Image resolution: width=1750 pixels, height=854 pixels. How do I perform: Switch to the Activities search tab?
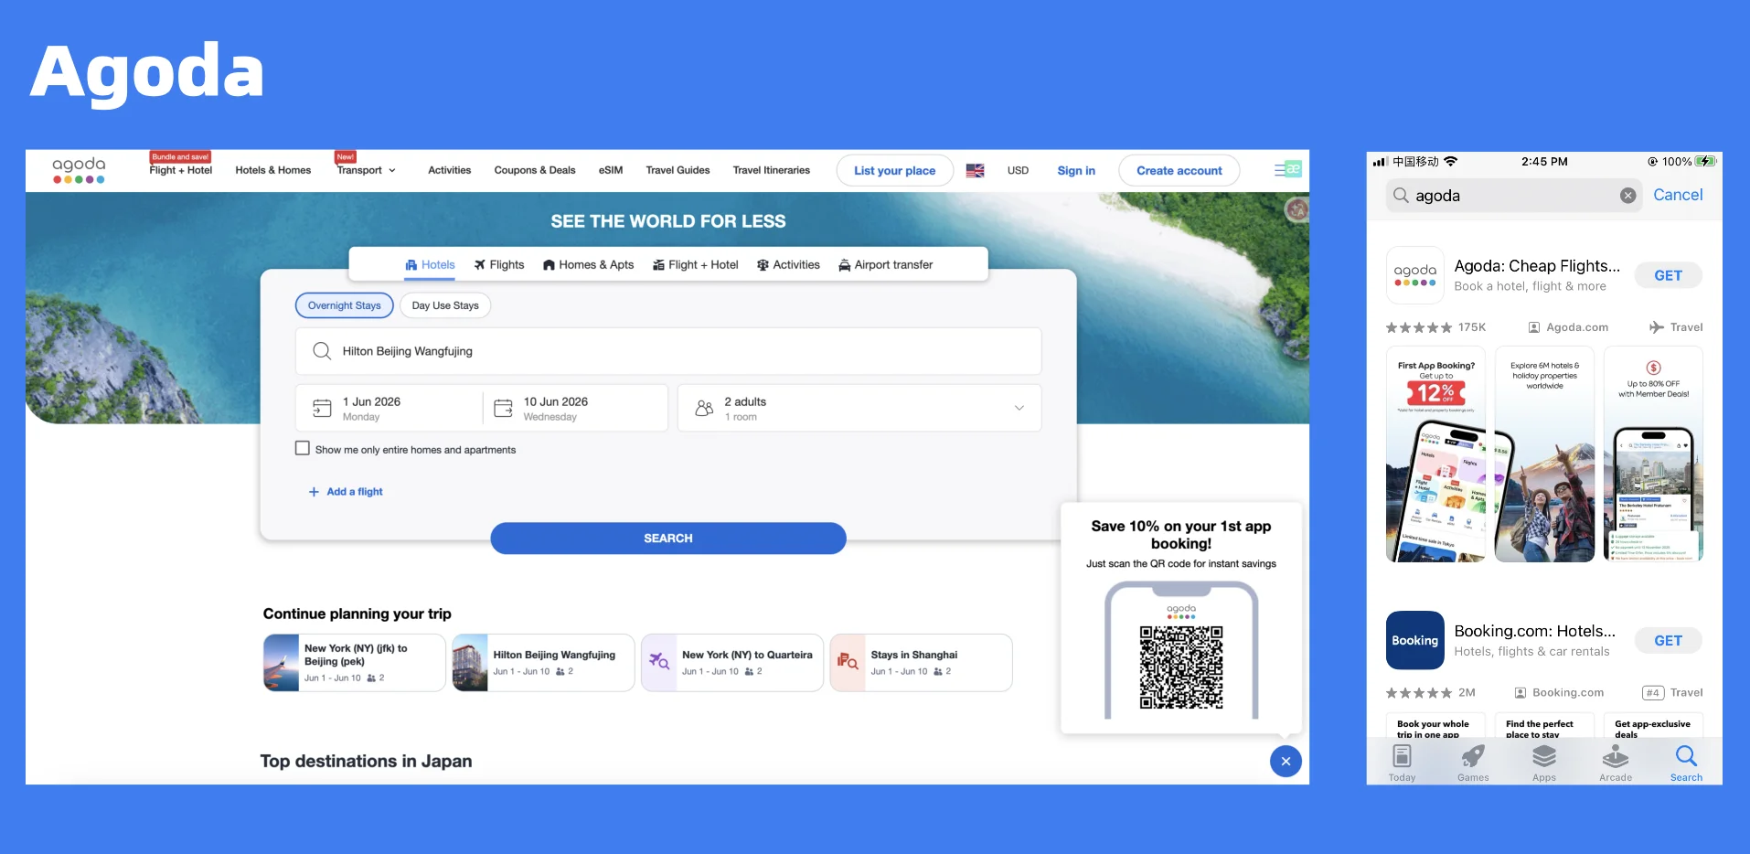tap(788, 265)
